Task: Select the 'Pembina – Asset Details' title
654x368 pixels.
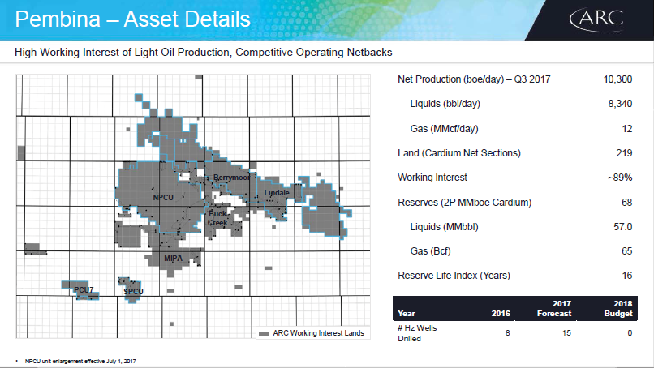Action: pos(132,19)
